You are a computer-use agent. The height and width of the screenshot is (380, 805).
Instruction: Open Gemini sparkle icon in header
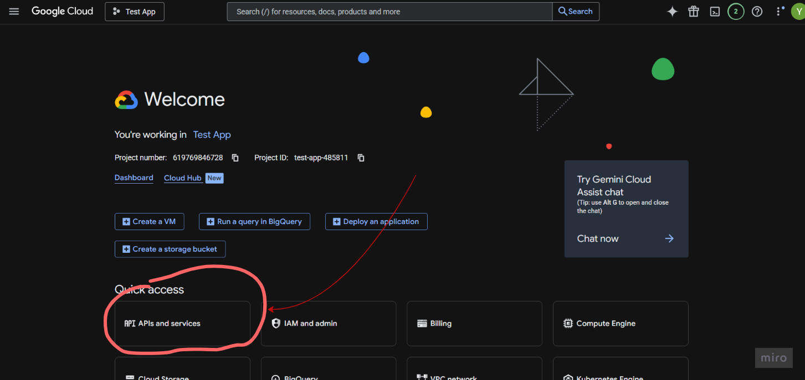(x=672, y=12)
